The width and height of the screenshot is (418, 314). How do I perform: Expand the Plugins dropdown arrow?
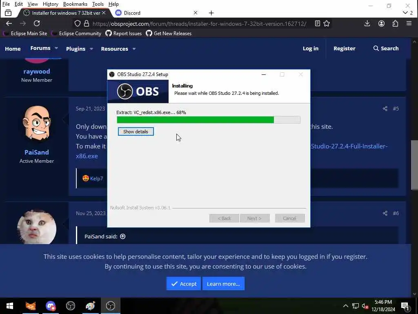point(91,49)
